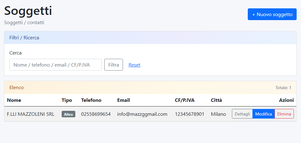Click the Totale: 1 counter
Screen dimensions: 301x143
(x=283, y=88)
